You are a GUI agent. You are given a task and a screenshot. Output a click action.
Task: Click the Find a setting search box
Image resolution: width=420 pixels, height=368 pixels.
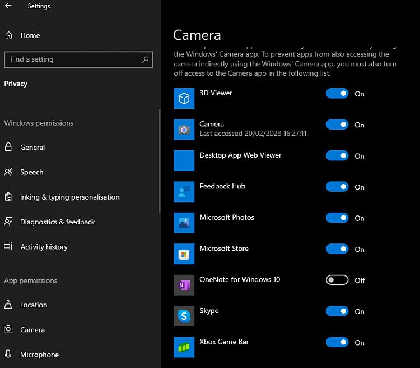78,59
